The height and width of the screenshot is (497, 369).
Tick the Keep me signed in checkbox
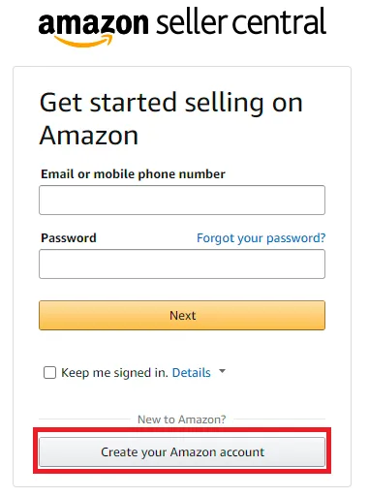pos(49,372)
